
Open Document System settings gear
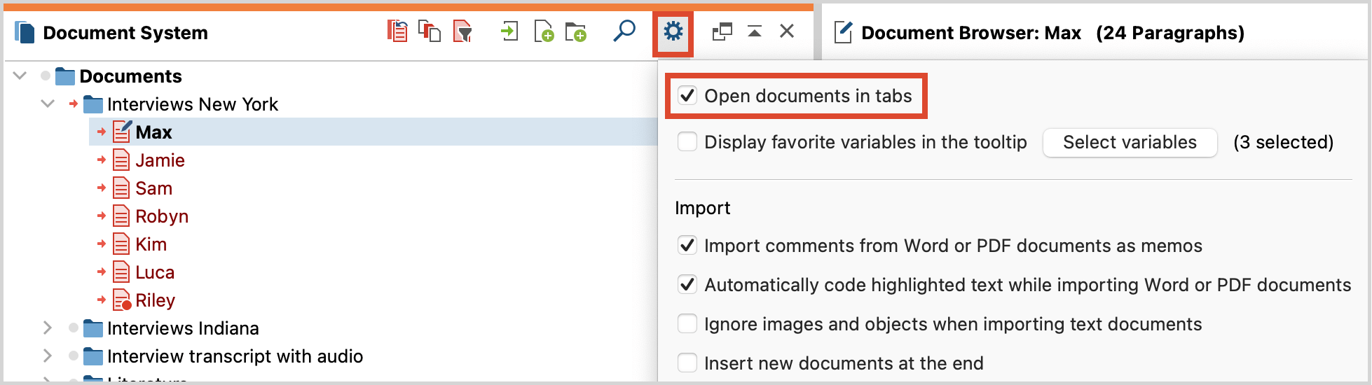click(673, 31)
